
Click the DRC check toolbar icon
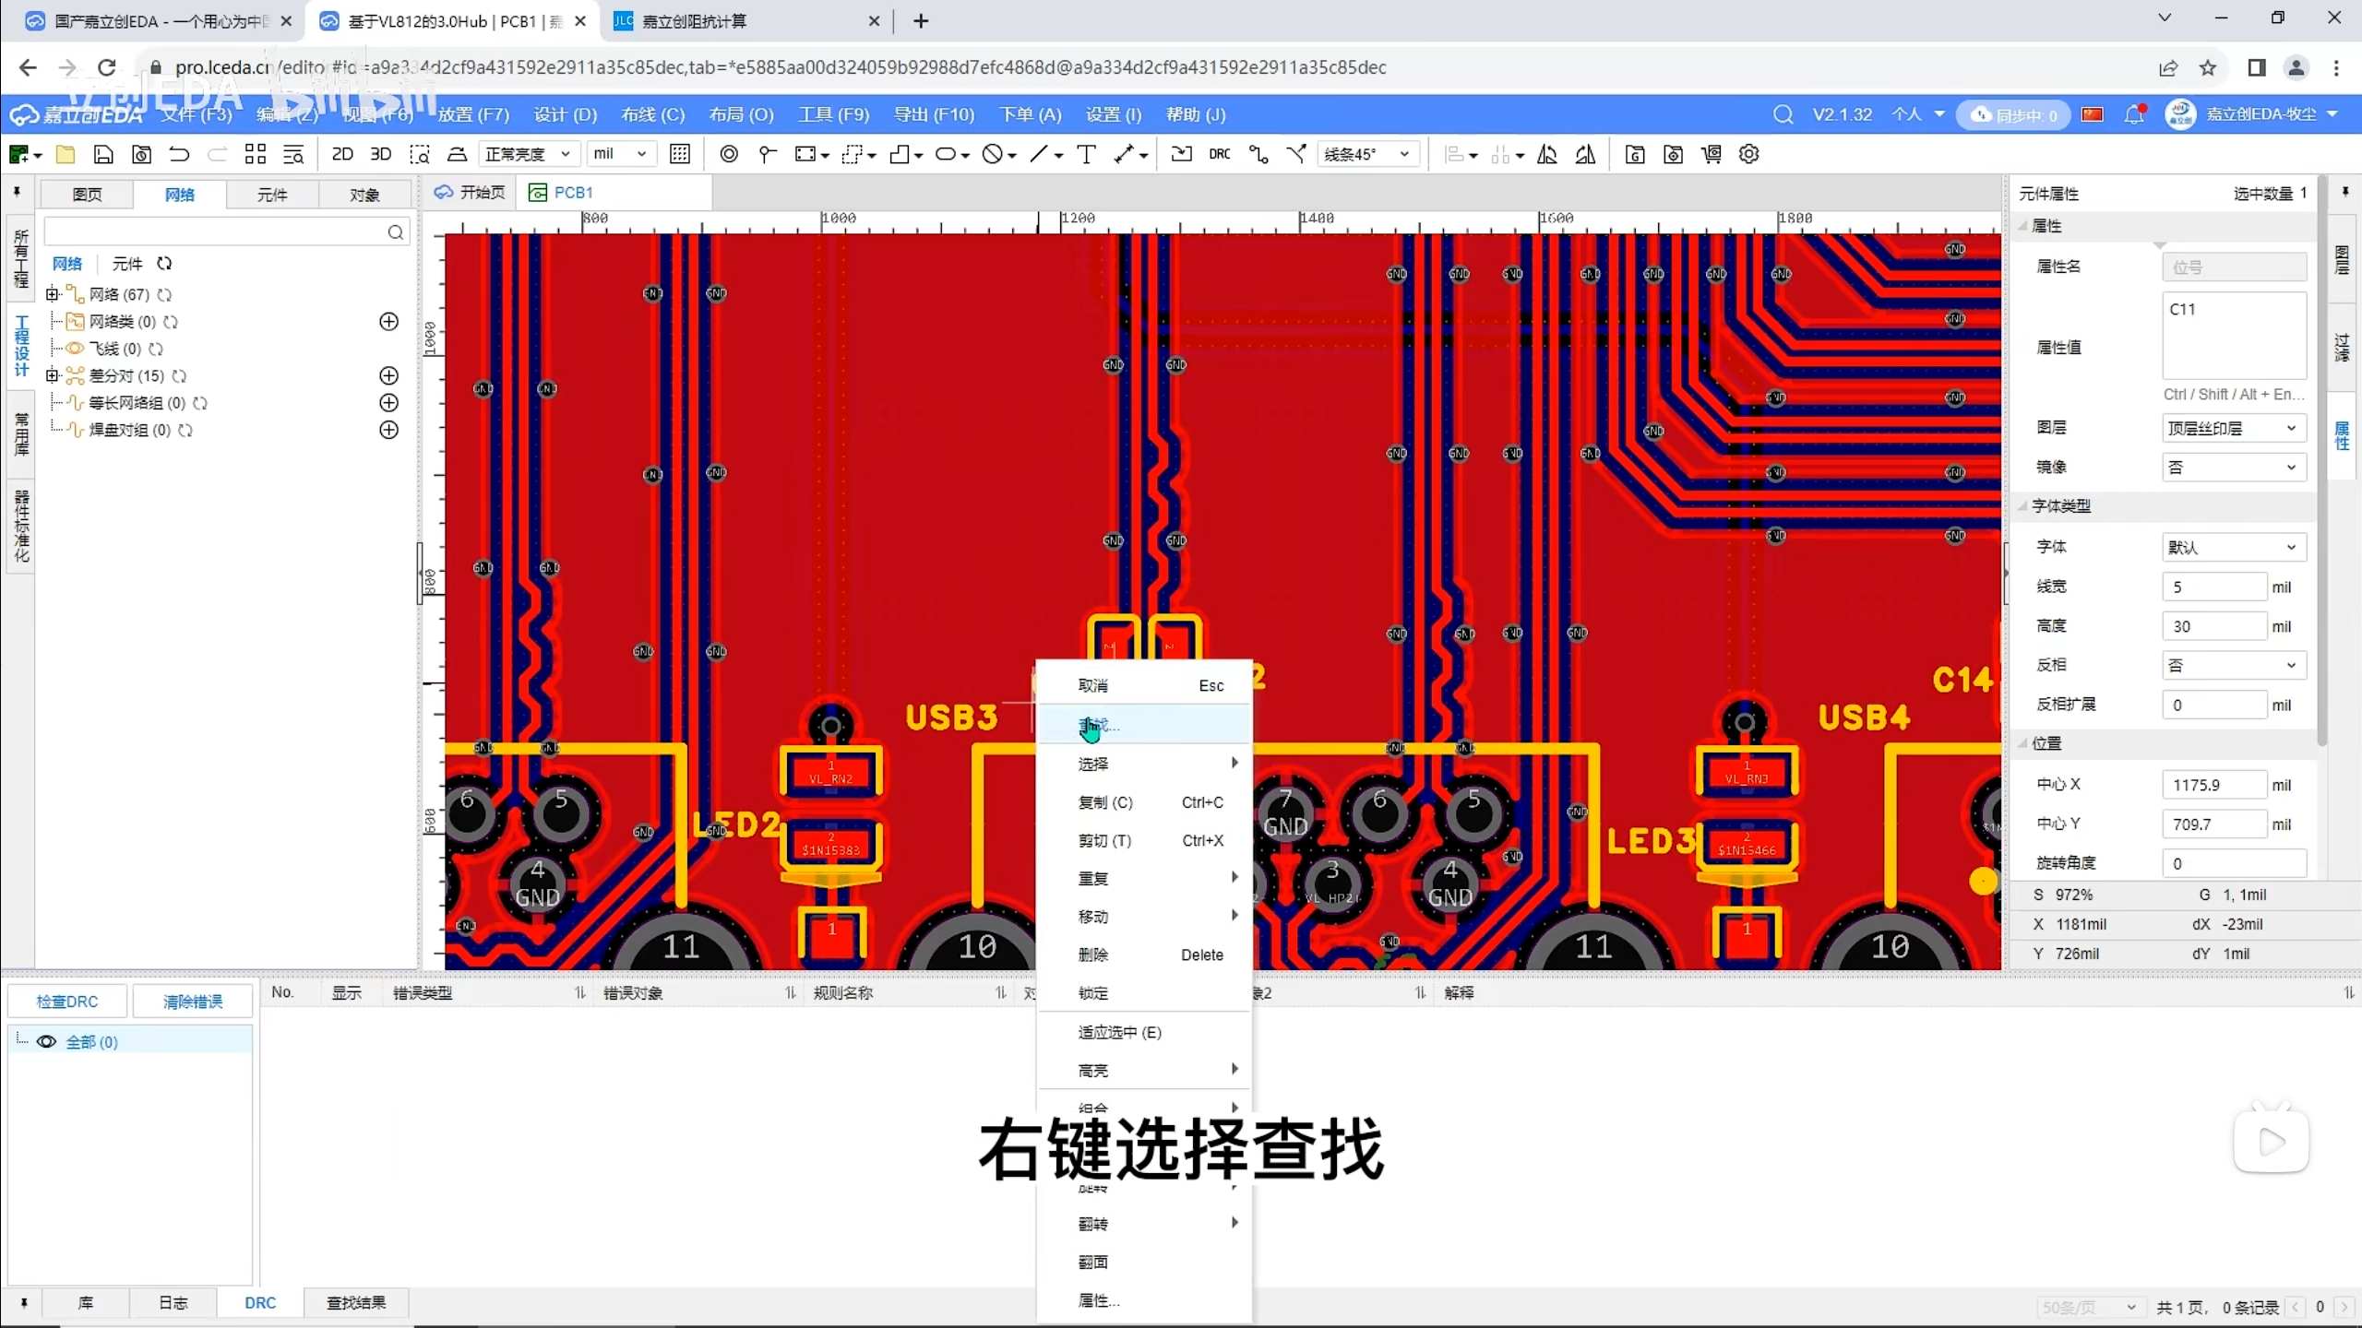click(x=1219, y=154)
